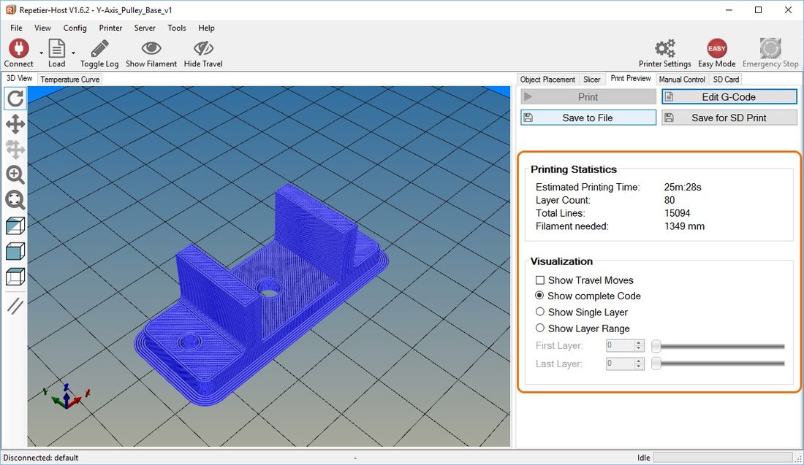The width and height of the screenshot is (804, 465).
Task: Click the status bar progress bar
Action: coord(723,457)
